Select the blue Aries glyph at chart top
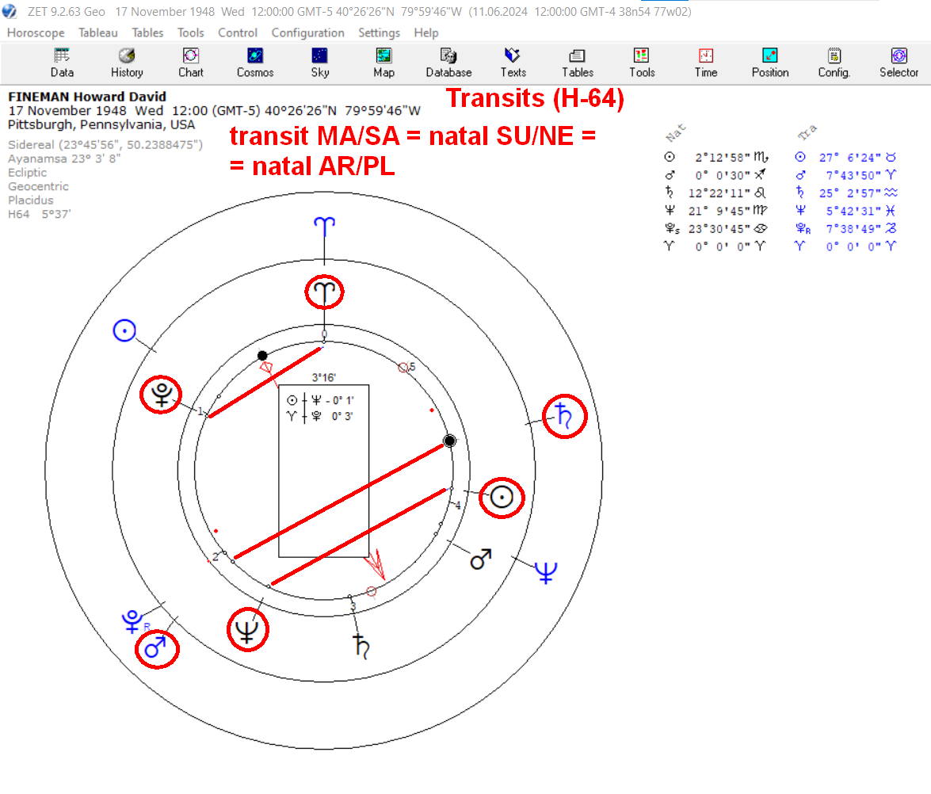 (324, 227)
